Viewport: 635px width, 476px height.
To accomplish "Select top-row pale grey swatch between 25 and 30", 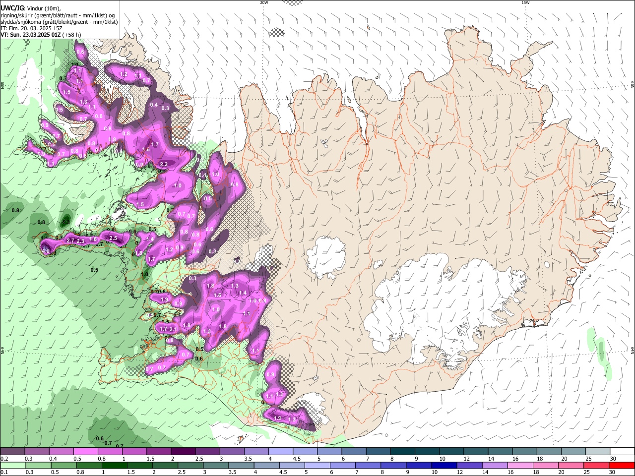I will click(x=598, y=452).
